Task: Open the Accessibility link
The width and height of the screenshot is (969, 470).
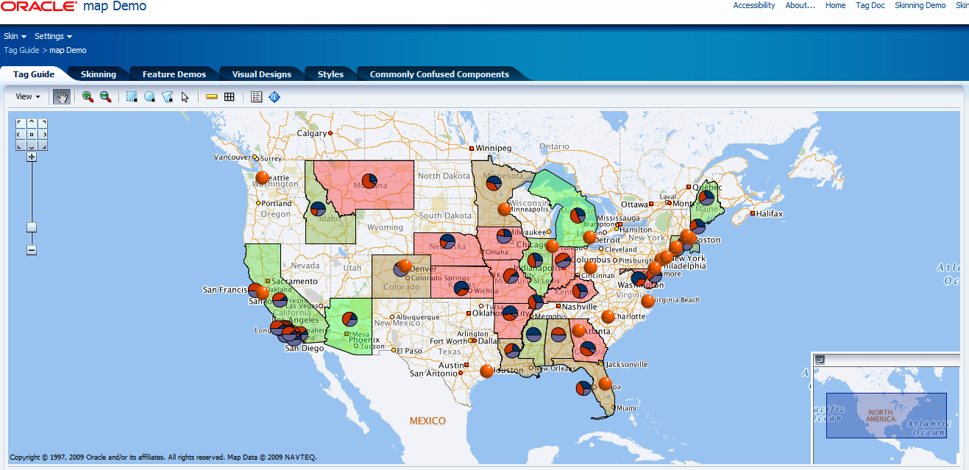Action: (x=753, y=5)
